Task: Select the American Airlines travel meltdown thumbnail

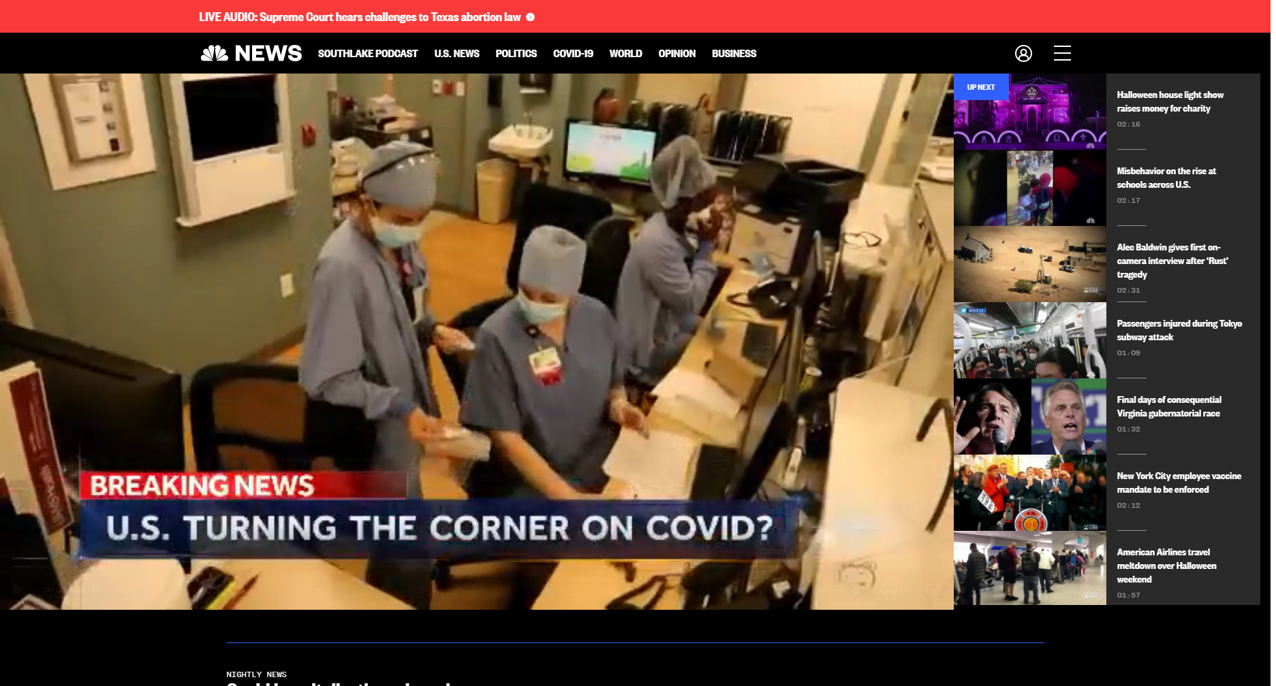Action: click(1029, 568)
